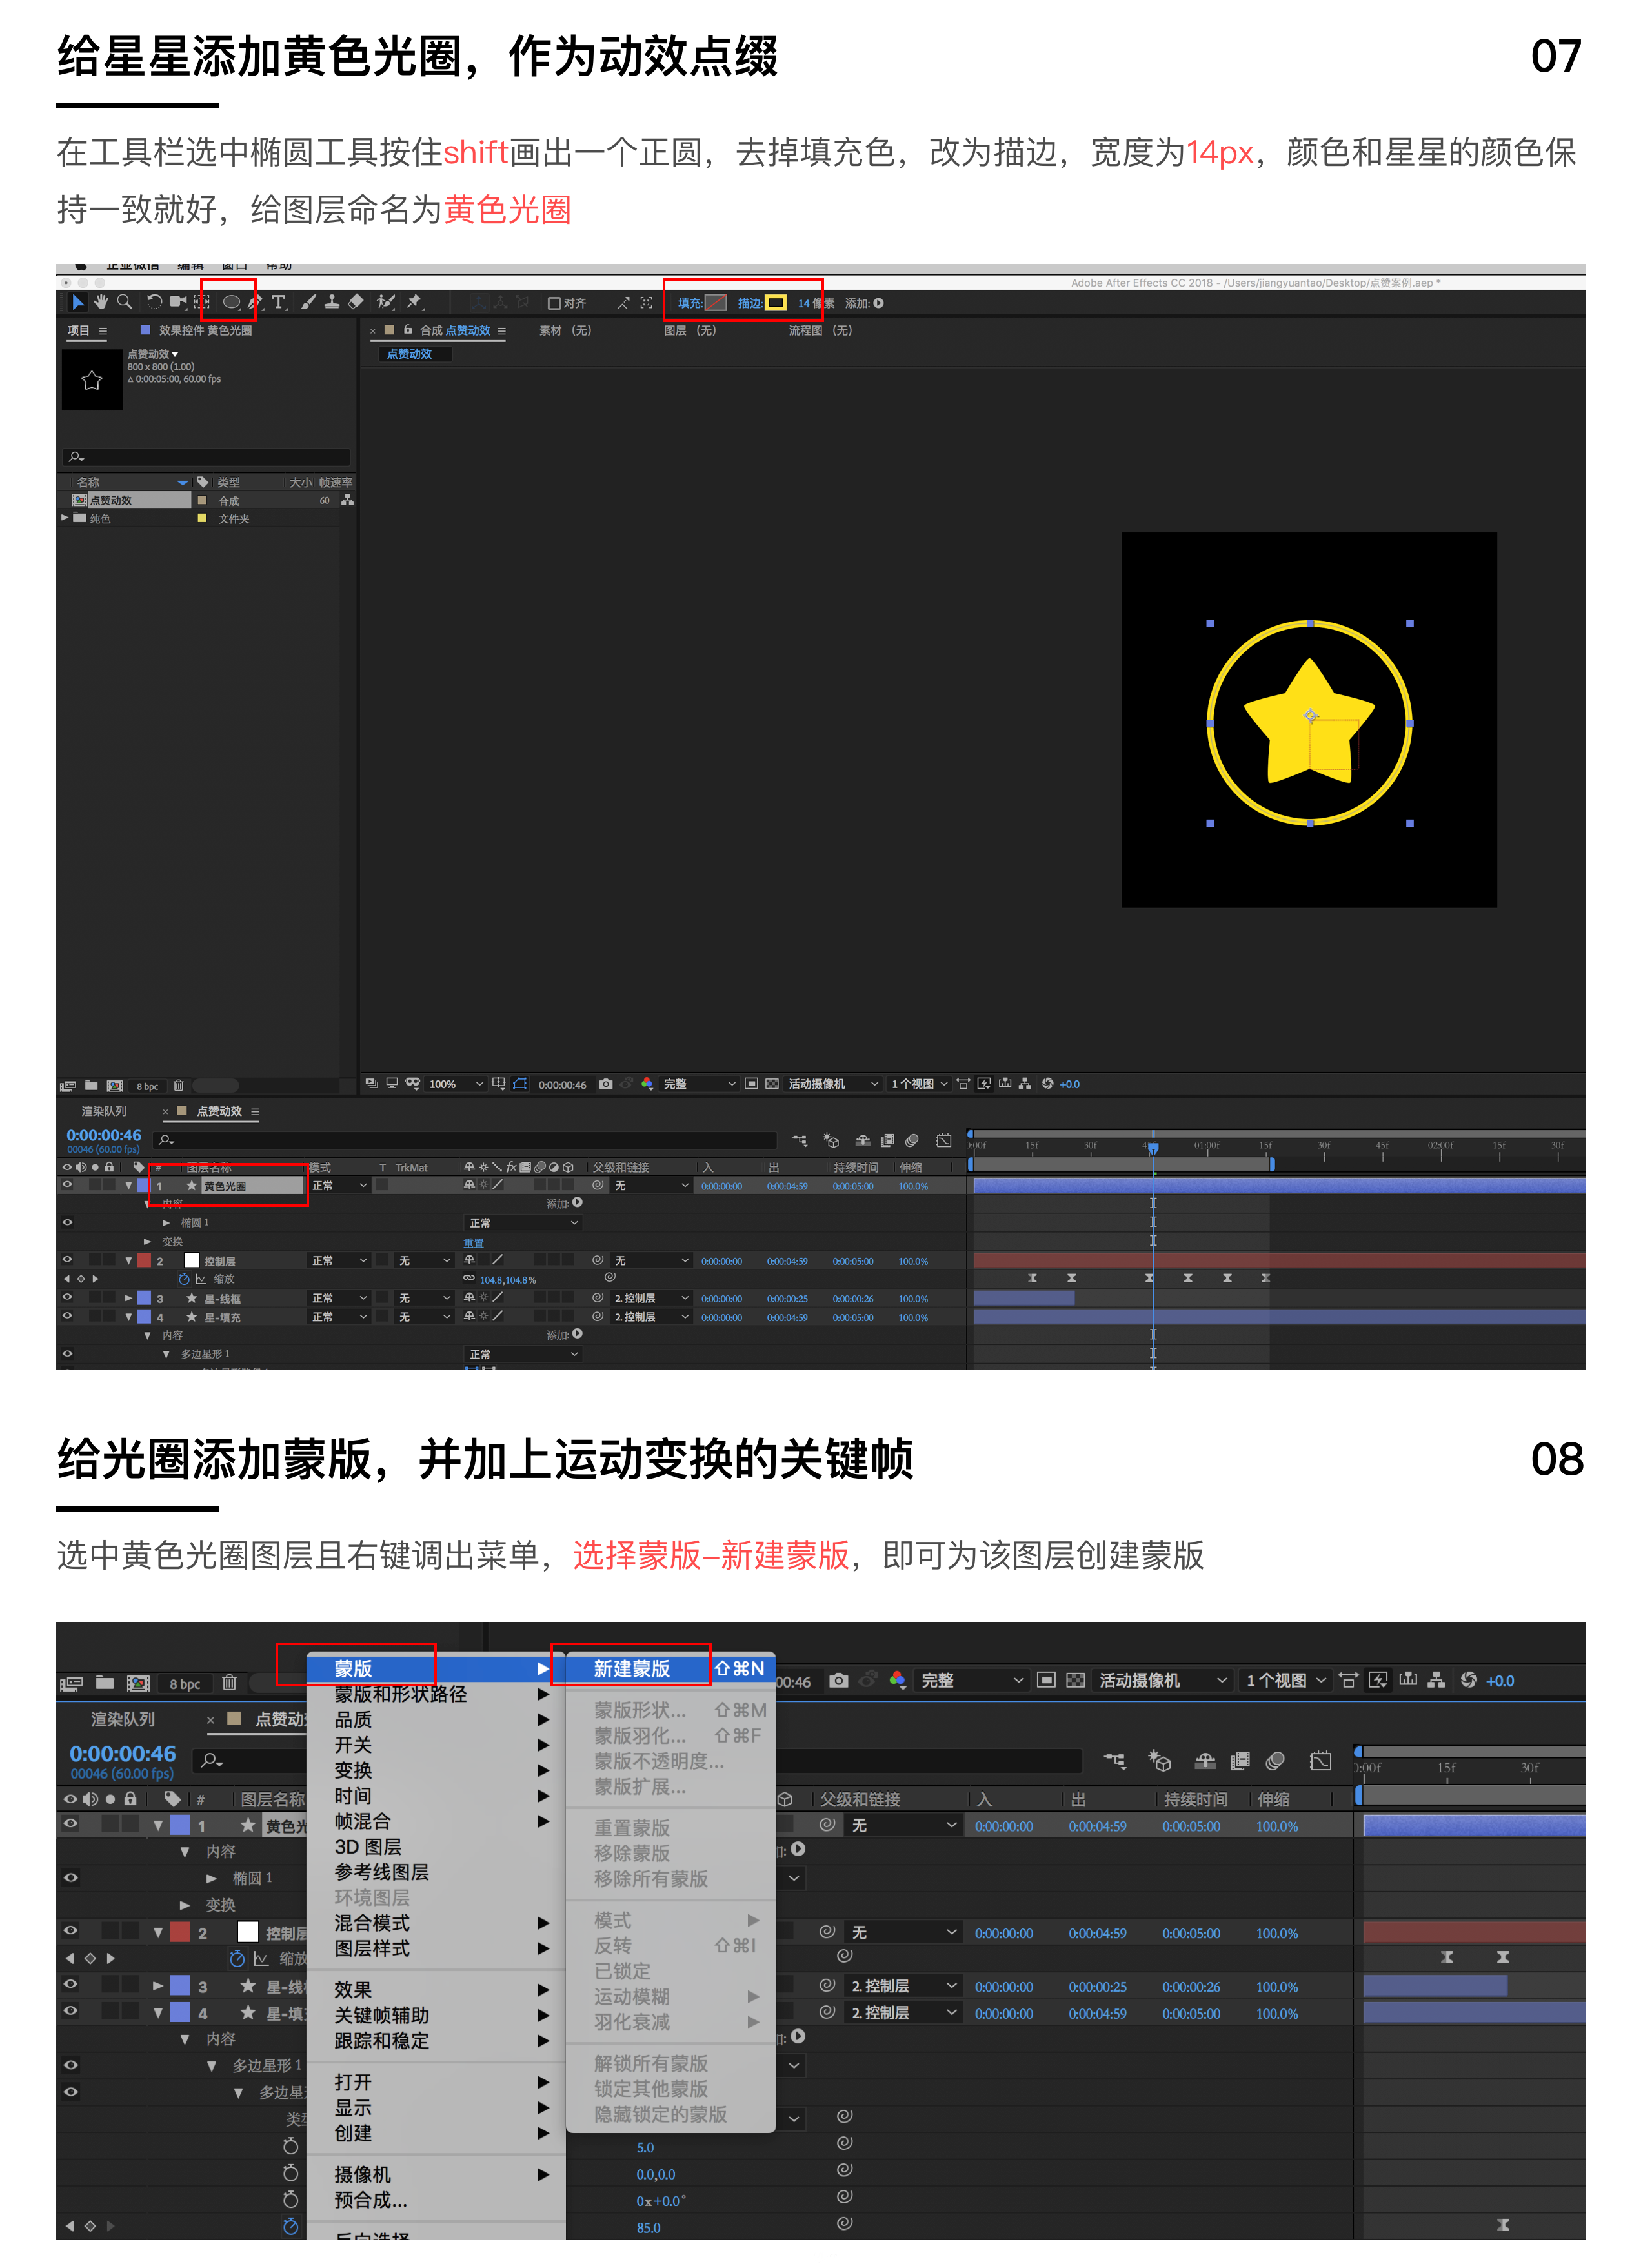Click the 添加 button in the toolbar

point(878,303)
